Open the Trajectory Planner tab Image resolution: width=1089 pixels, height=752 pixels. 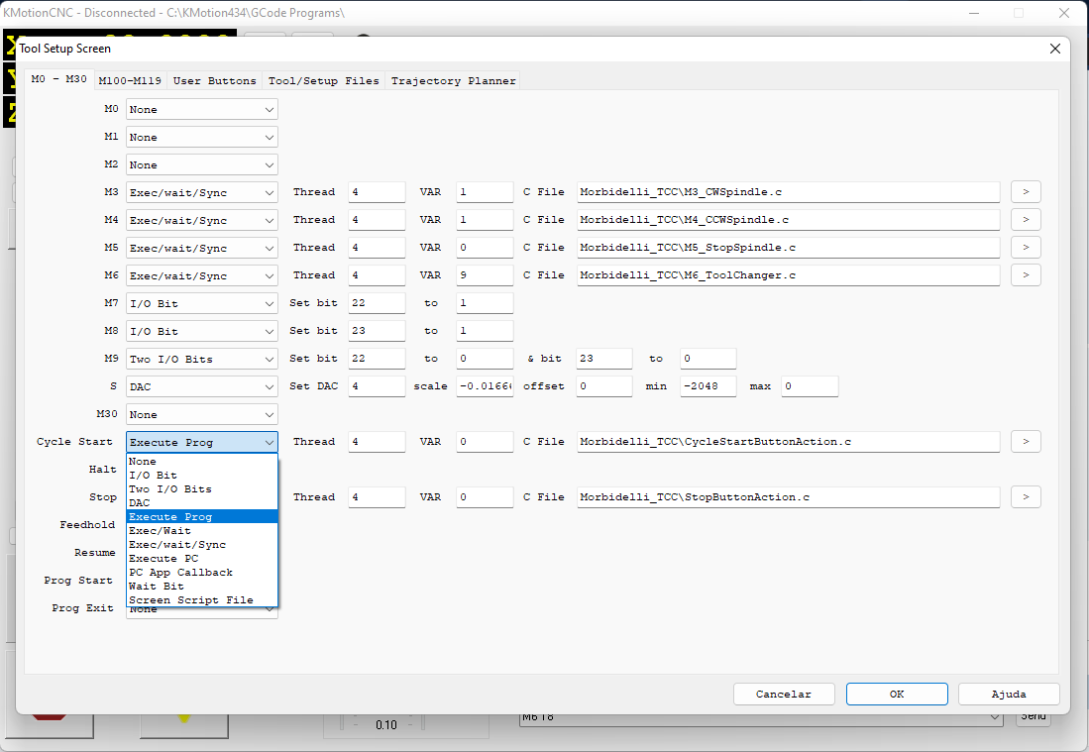coord(453,81)
